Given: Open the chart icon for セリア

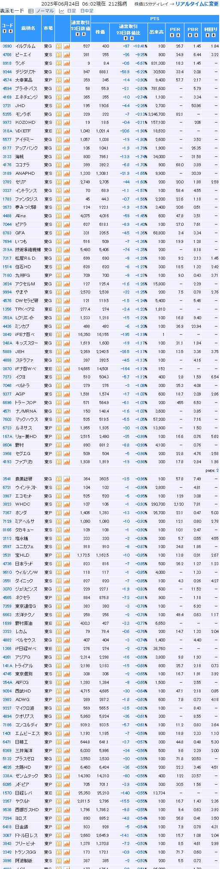Looking at the screenshot, I should pos(66,182).
